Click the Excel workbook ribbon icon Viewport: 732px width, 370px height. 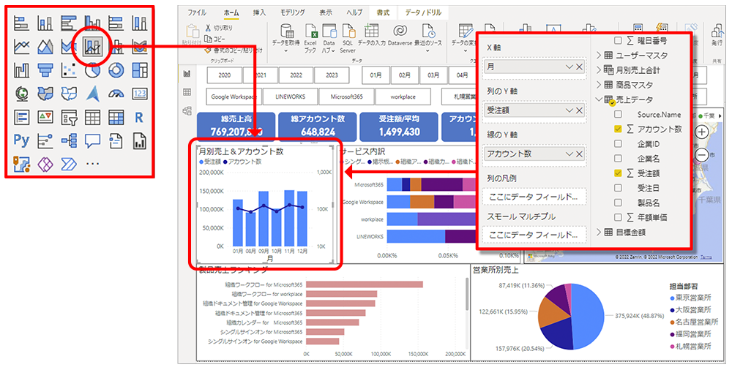pyautogui.click(x=310, y=38)
